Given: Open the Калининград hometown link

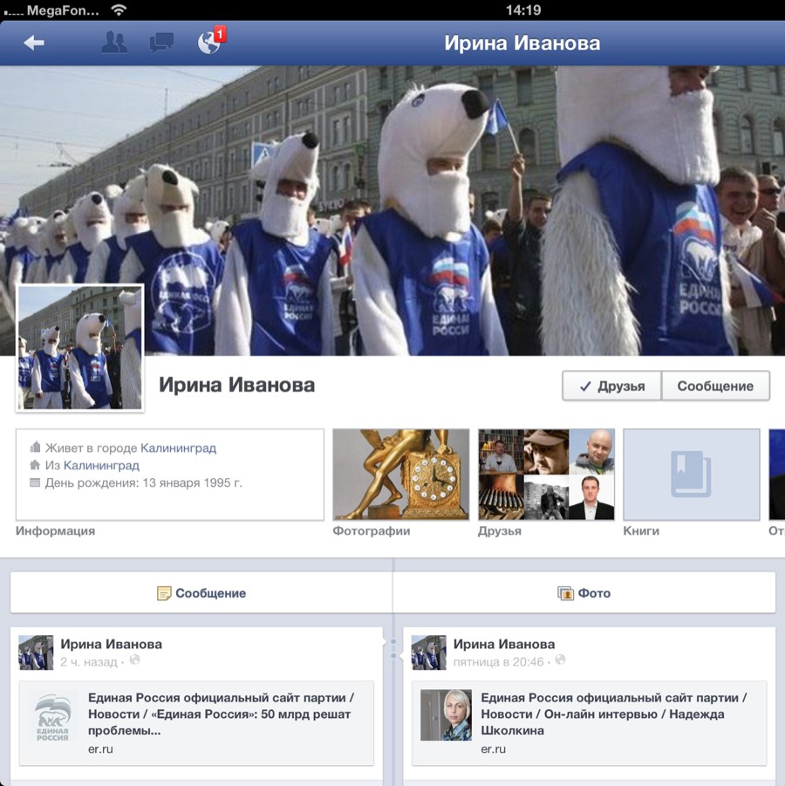Looking at the screenshot, I should point(101,466).
